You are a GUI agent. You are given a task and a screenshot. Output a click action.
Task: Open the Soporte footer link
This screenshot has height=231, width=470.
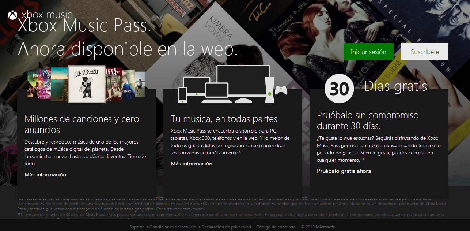pos(137,227)
